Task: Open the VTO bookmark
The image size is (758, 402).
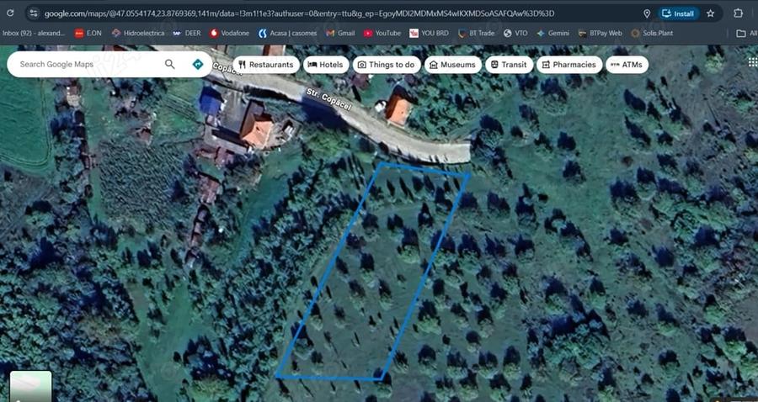Action: pos(515,34)
